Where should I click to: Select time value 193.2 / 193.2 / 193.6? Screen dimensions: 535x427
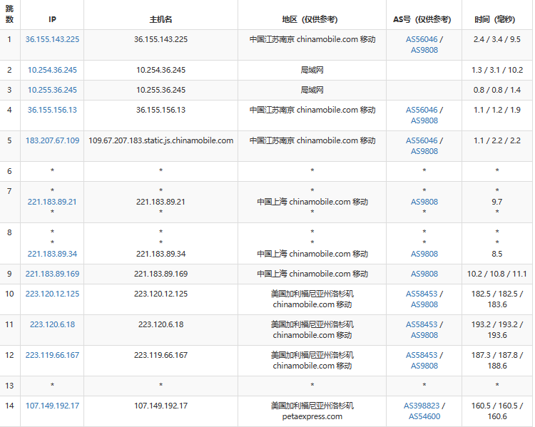[x=497, y=330]
